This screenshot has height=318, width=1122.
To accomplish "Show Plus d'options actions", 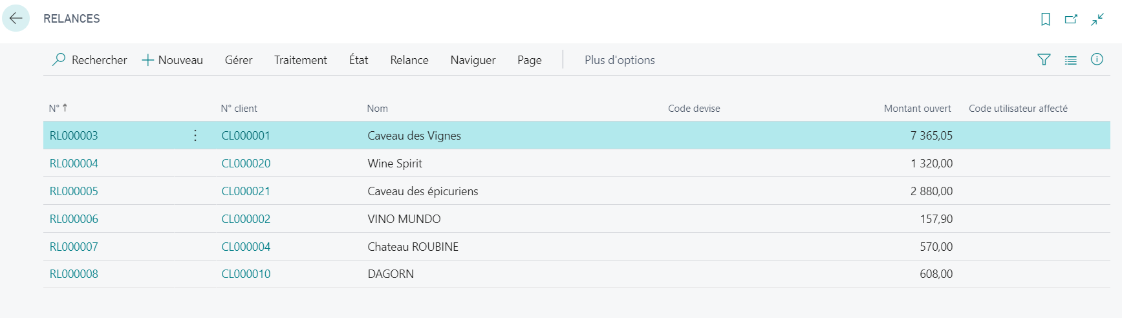I will [620, 59].
